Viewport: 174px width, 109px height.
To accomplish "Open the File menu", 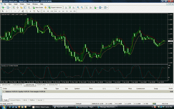I will click(x=5, y=4).
